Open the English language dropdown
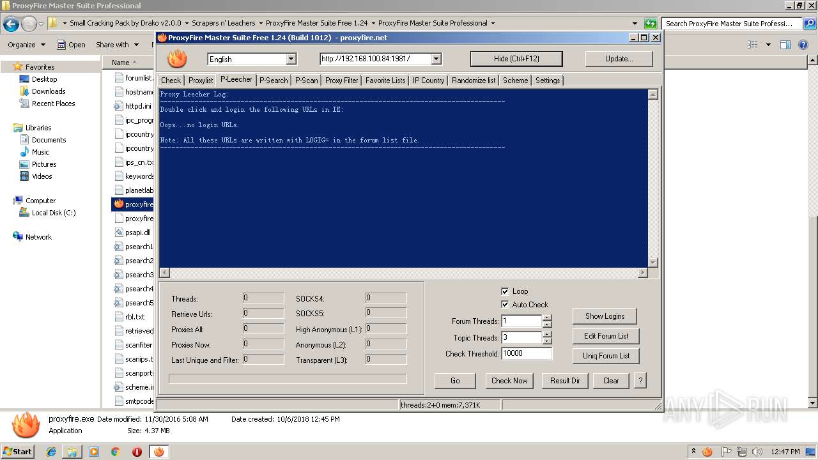This screenshot has height=460, width=818. click(x=291, y=59)
